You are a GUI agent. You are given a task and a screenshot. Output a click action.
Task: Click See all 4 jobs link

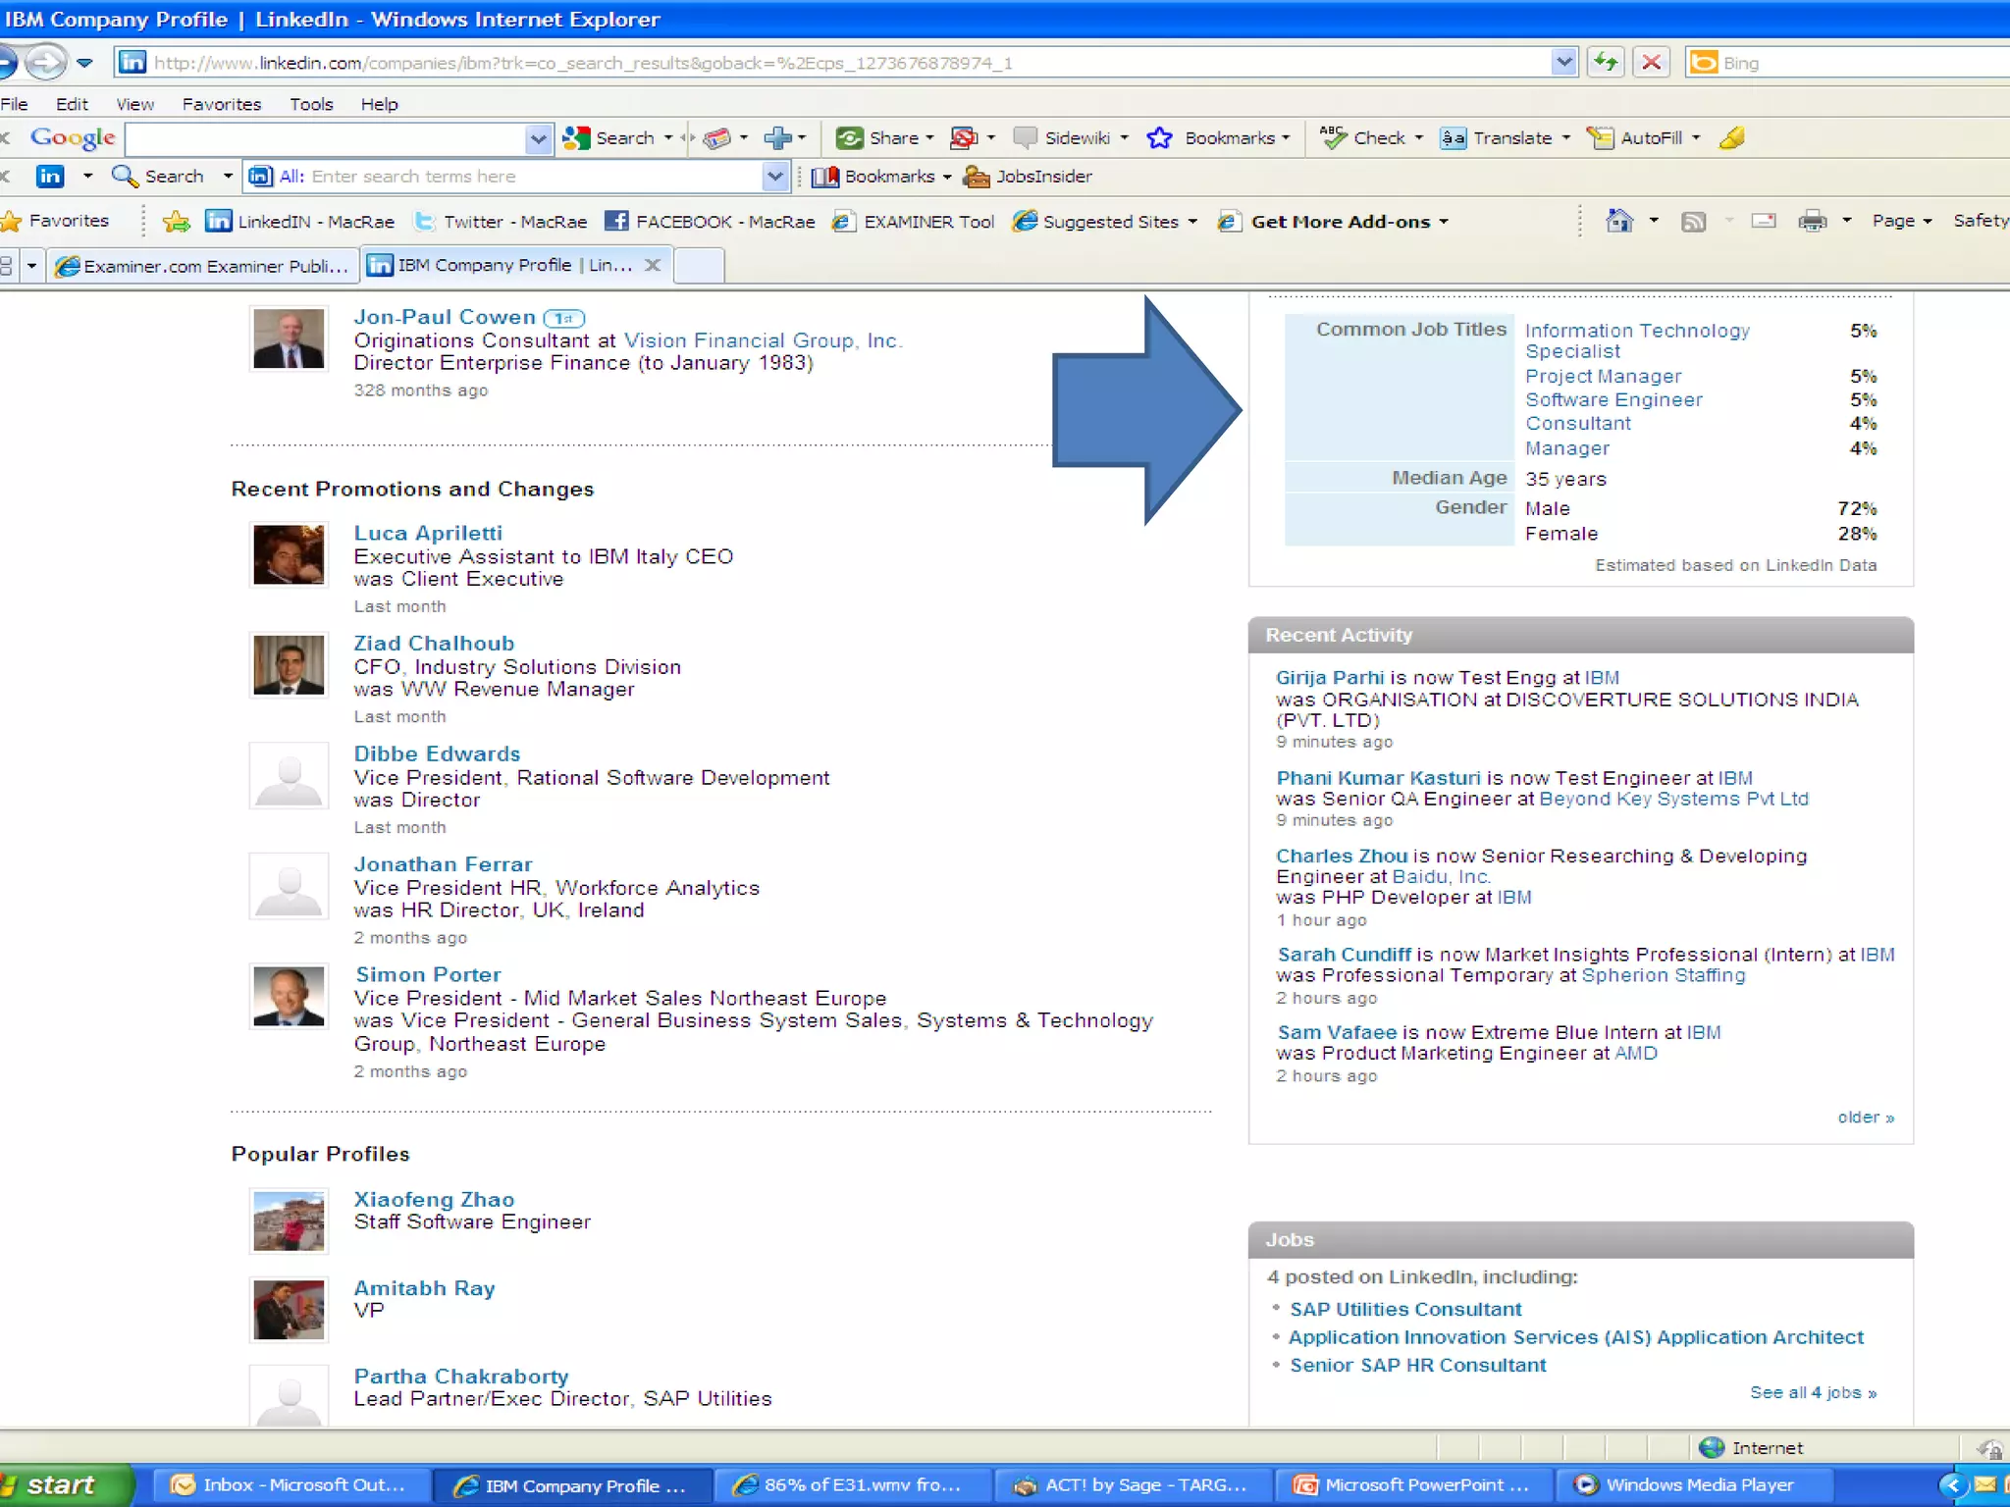tap(1812, 1392)
